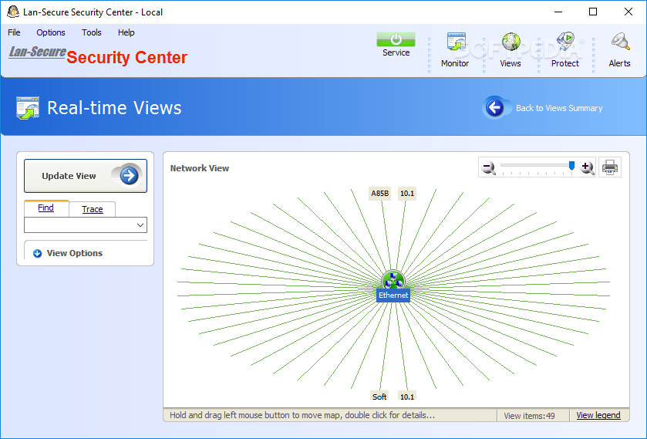Select the A85B node label
The image size is (647, 439).
379,194
